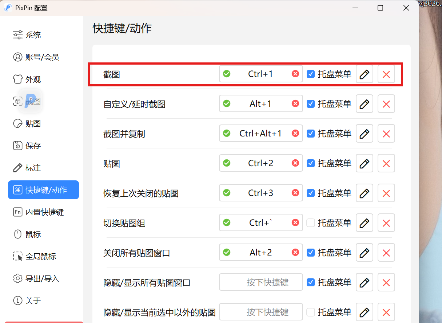Set shortcut for 隐藏/显示所有贴图窗口 field
The image size is (442, 323).
point(261,282)
